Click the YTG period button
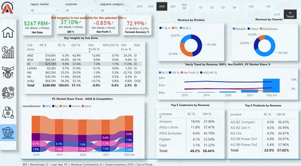Screen dimensions: 301x166 click(x=268, y=6)
